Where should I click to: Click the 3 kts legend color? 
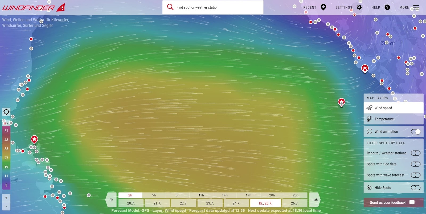click(x=6, y=185)
